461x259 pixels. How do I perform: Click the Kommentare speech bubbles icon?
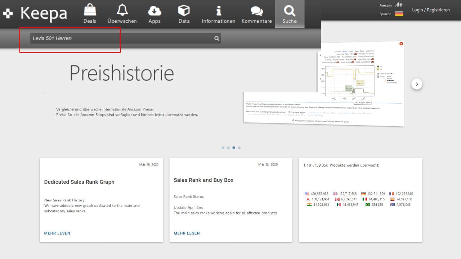click(256, 11)
